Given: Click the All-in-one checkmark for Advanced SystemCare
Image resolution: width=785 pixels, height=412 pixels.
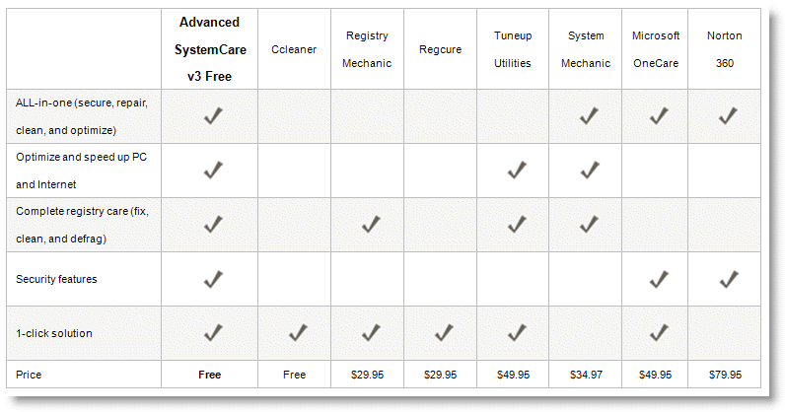Looking at the screenshot, I should click(213, 116).
